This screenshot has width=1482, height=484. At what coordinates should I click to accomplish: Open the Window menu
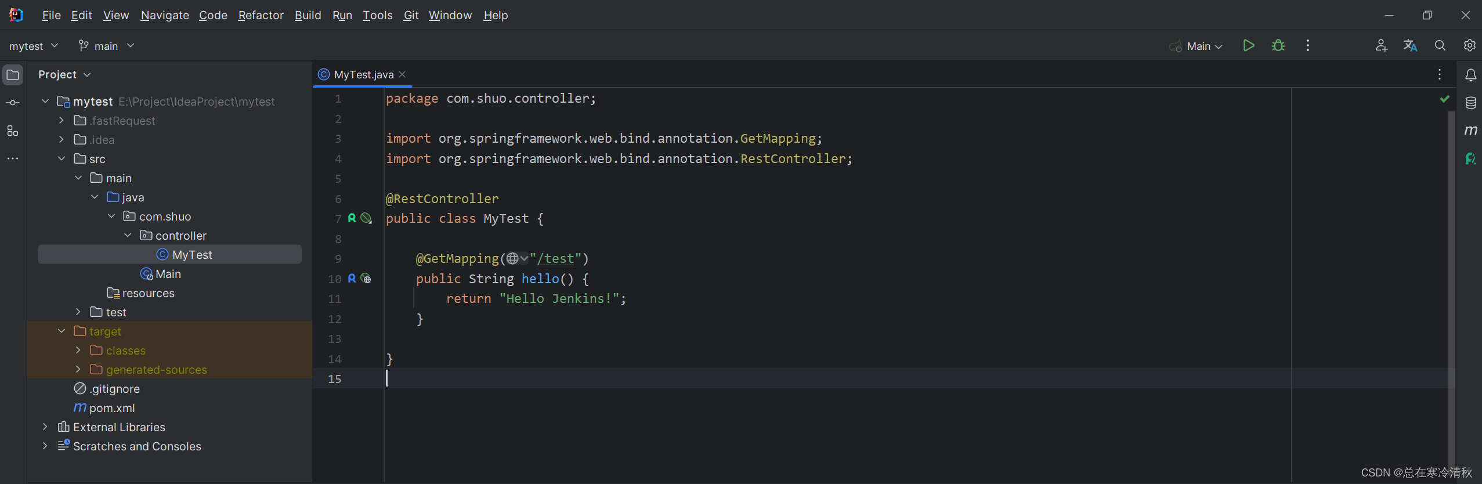pos(450,15)
